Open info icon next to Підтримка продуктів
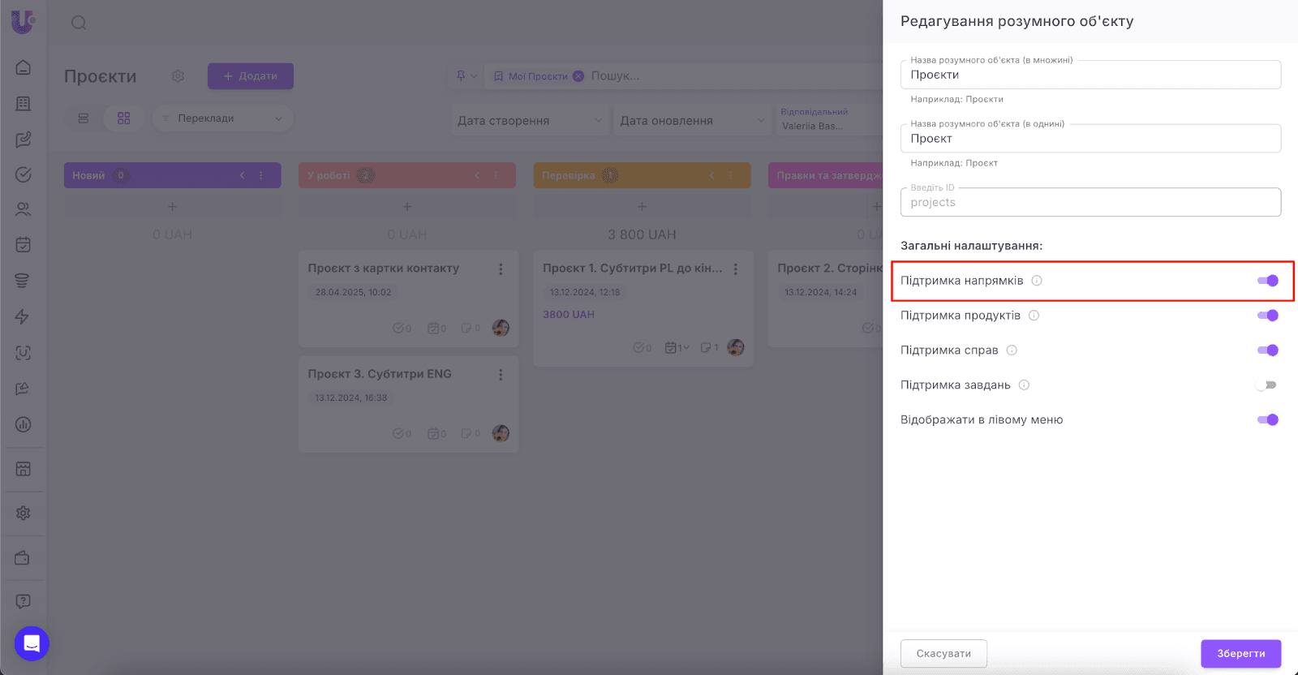 point(1034,316)
